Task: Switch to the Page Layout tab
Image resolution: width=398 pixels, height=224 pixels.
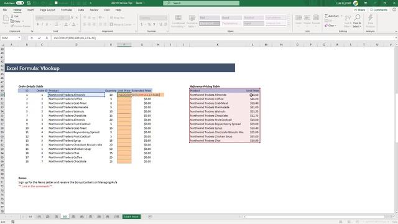Action: tap(47, 10)
